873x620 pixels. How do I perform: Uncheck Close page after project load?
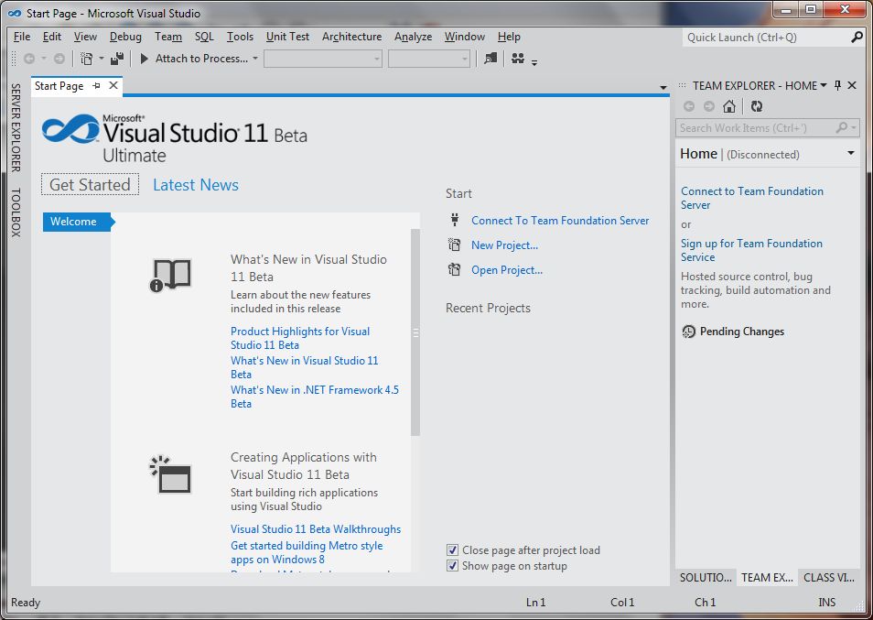pos(452,550)
